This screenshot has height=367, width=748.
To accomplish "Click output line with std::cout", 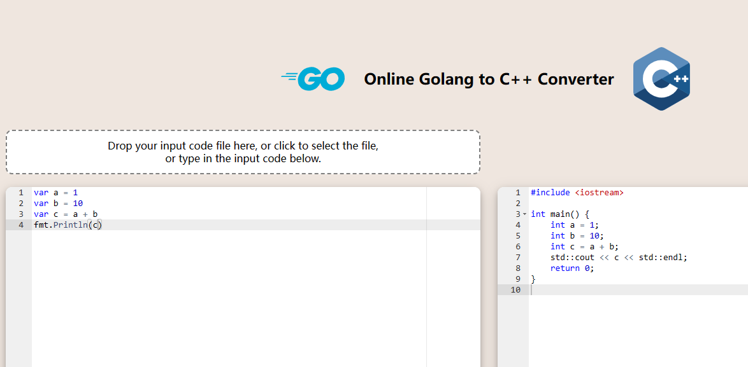I will click(x=619, y=258).
